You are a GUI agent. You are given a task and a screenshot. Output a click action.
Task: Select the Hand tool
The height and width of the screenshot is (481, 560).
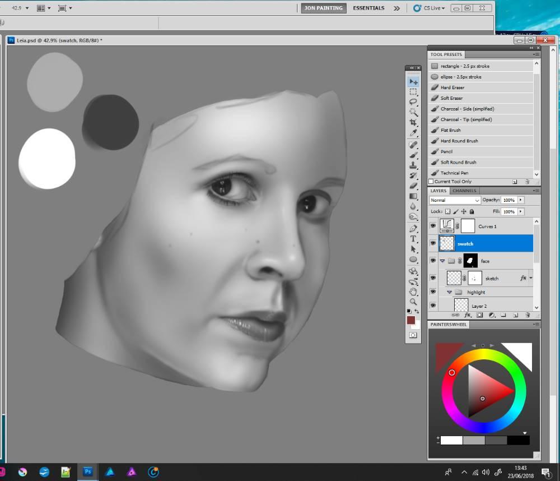(x=413, y=292)
